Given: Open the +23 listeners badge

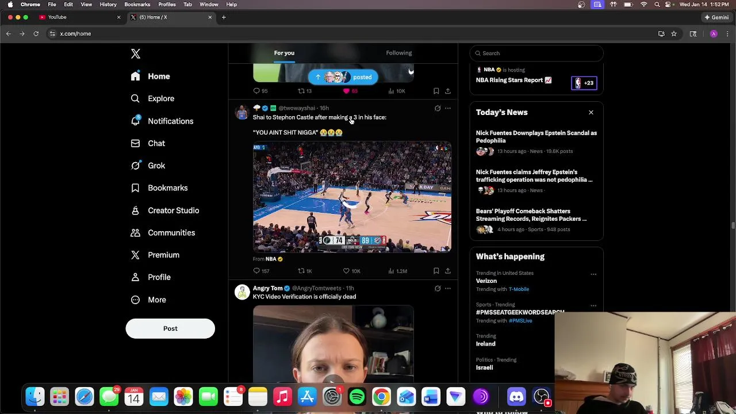Looking at the screenshot, I should point(584,83).
